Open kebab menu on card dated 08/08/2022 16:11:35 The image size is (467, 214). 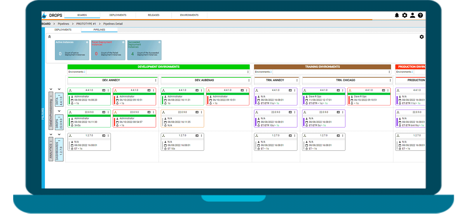coord(202,112)
